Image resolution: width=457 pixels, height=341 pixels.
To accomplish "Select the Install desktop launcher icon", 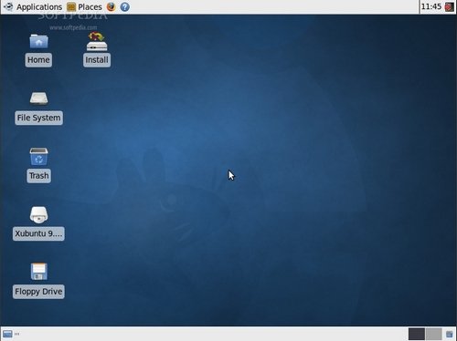I will (x=97, y=41).
